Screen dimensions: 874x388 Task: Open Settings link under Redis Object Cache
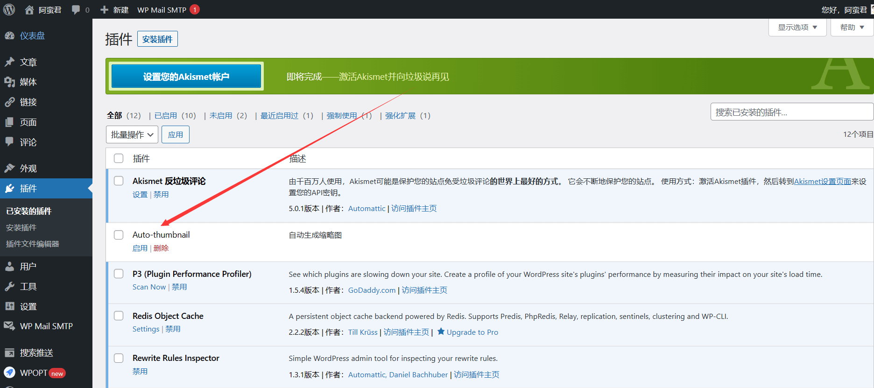(146, 329)
